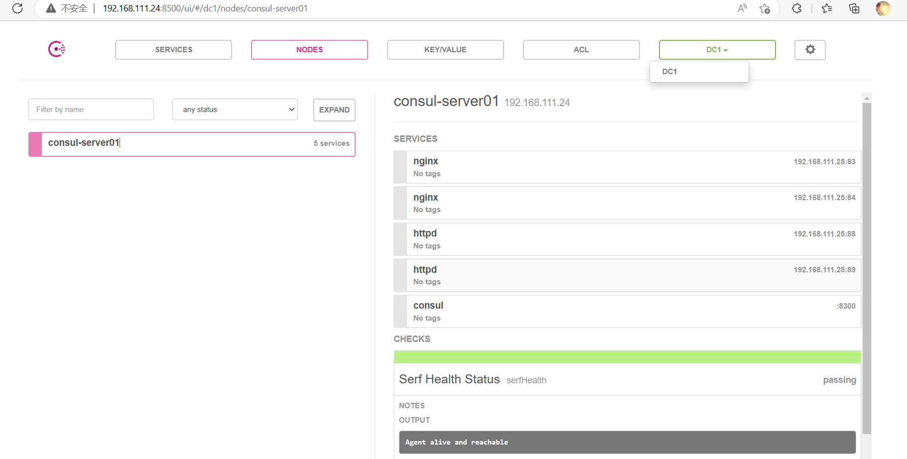907x459 pixels.
Task: Click the EXPAND button
Action: point(334,110)
